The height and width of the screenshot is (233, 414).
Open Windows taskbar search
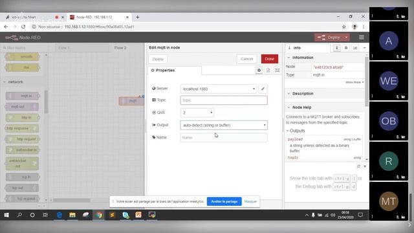(19, 215)
